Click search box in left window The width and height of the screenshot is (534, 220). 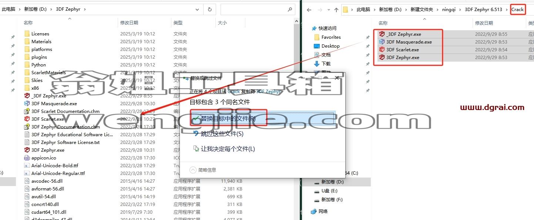click(x=258, y=9)
